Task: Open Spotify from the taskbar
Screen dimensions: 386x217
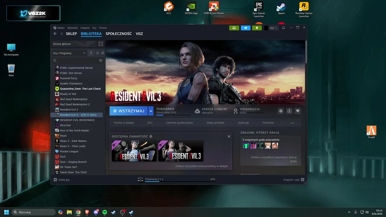Action: coord(105,212)
